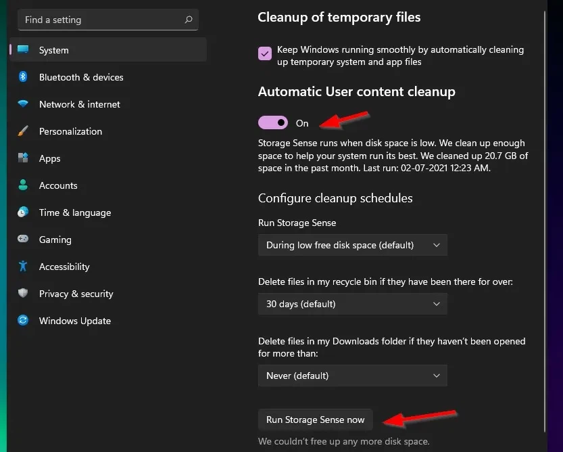The width and height of the screenshot is (563, 452).
Task: Click the Gaming controller icon
Action: pyautogui.click(x=24, y=240)
